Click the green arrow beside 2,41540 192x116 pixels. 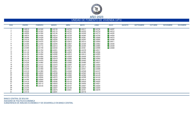(x=37, y=29)
